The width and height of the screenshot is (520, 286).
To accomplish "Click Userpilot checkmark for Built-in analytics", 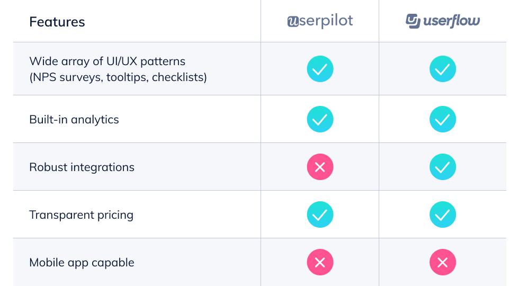I will pyautogui.click(x=320, y=119).
